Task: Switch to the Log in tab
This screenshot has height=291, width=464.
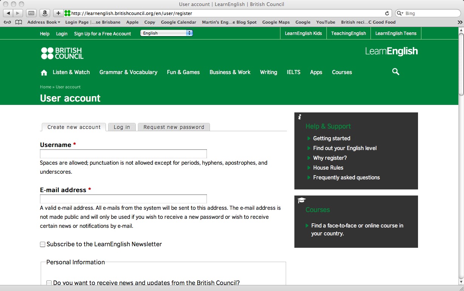Action: pyautogui.click(x=121, y=127)
